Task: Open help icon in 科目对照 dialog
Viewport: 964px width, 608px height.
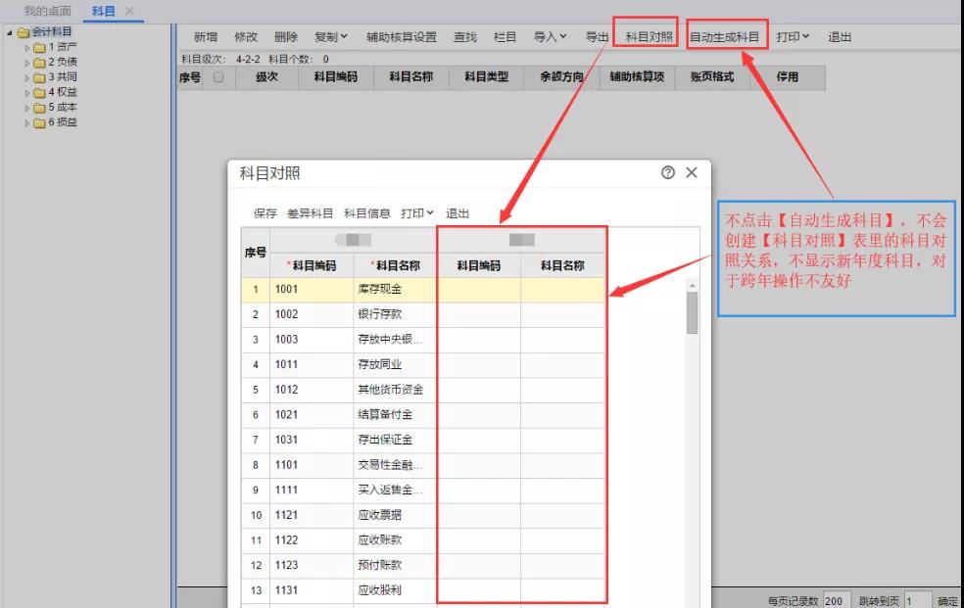Action: pyautogui.click(x=668, y=172)
